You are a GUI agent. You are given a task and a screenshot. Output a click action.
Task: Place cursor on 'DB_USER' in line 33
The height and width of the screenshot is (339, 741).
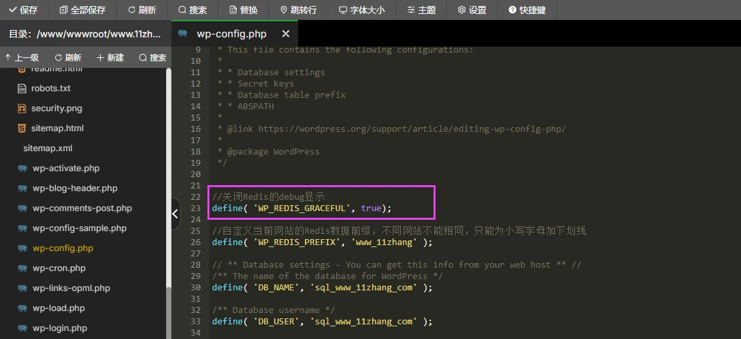(276, 322)
